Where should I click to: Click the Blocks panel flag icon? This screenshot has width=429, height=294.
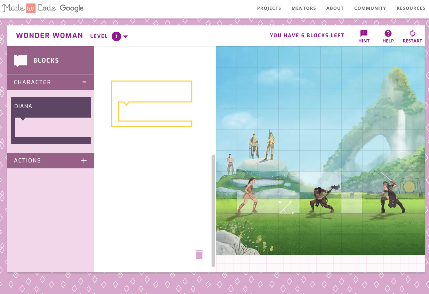pyautogui.click(x=21, y=60)
